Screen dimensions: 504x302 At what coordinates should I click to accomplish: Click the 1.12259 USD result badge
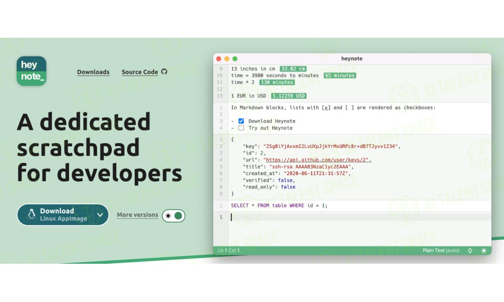pyautogui.click(x=289, y=96)
